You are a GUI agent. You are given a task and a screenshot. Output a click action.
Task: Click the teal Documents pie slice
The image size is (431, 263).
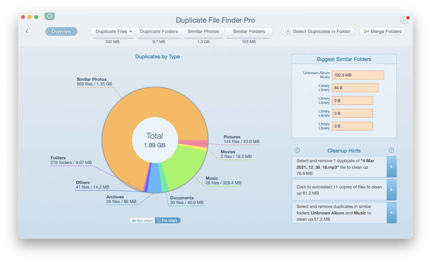(x=164, y=177)
